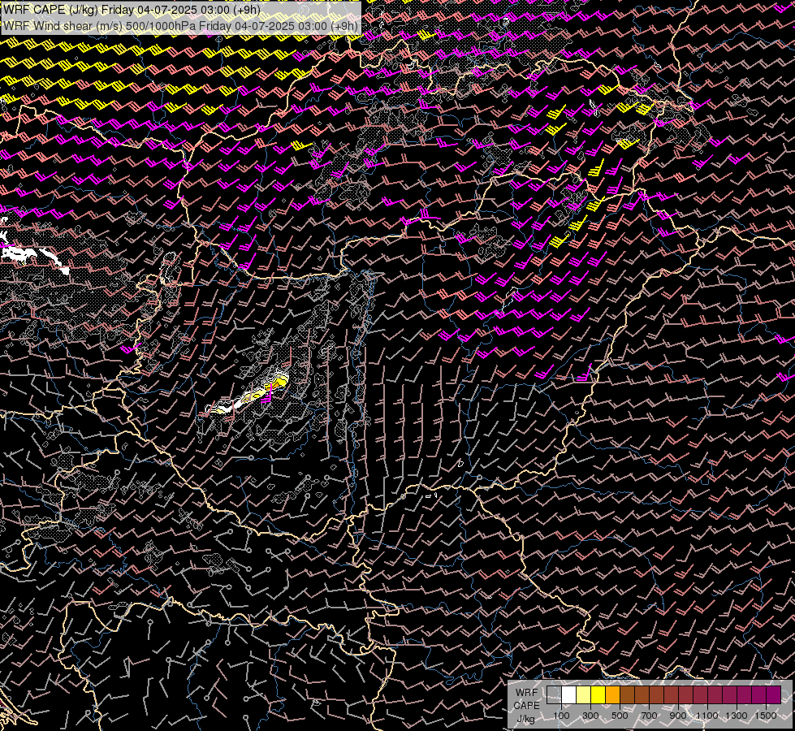Click the WRF CAPE (J/kg) title line
Screen dimensions: 795x731
(x=132, y=10)
